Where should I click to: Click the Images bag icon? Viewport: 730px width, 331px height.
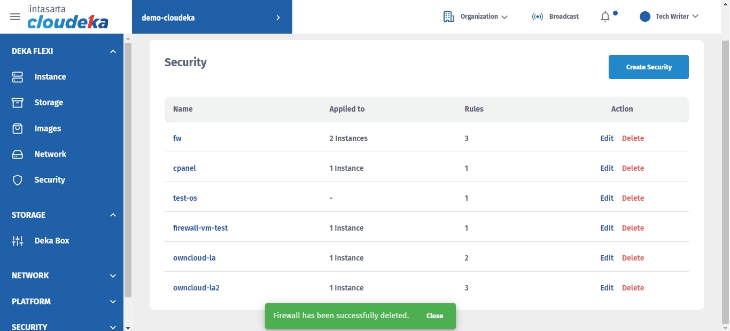18,129
